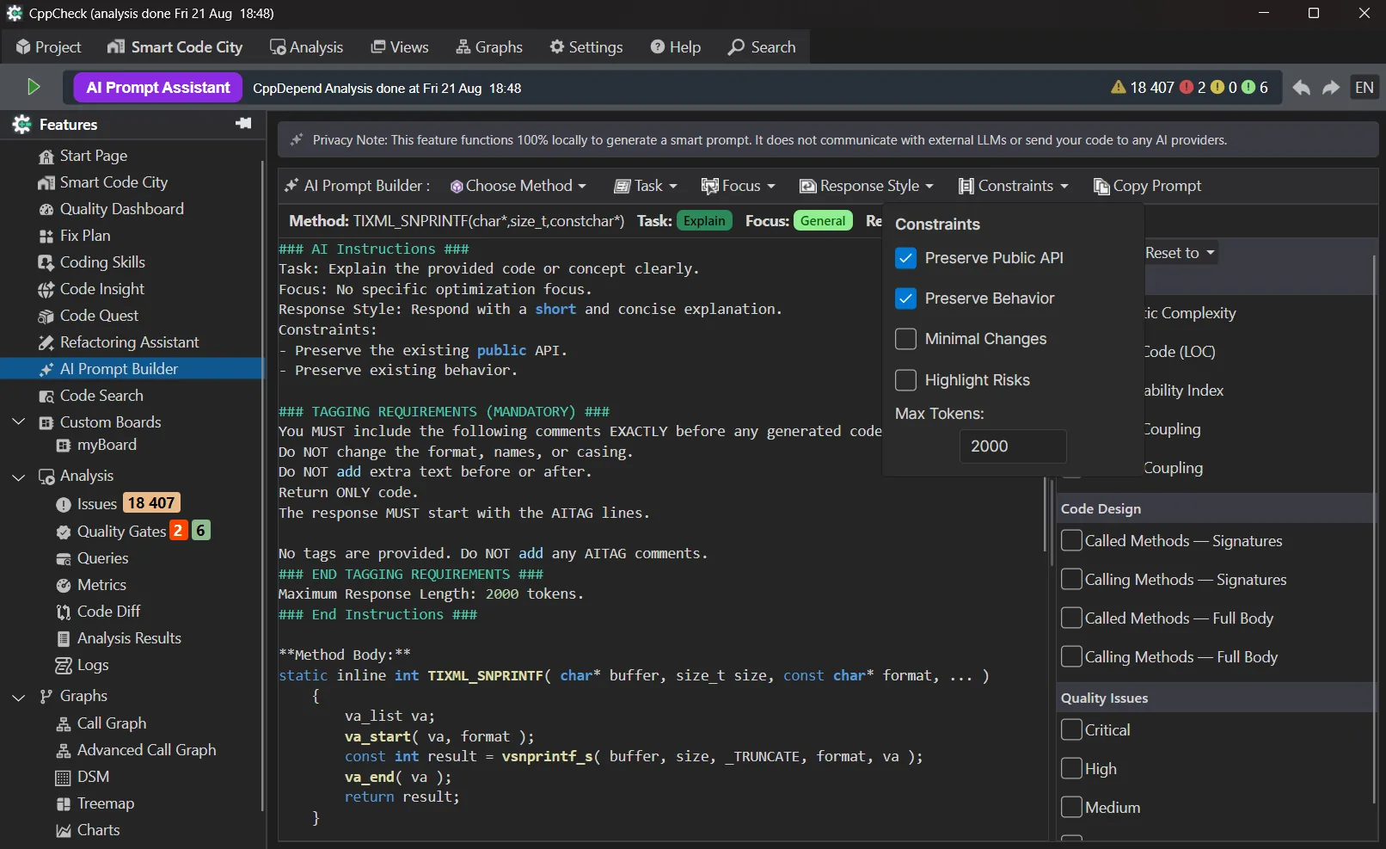Collapse Analysis tree node
The image size is (1386, 849).
click(x=19, y=476)
